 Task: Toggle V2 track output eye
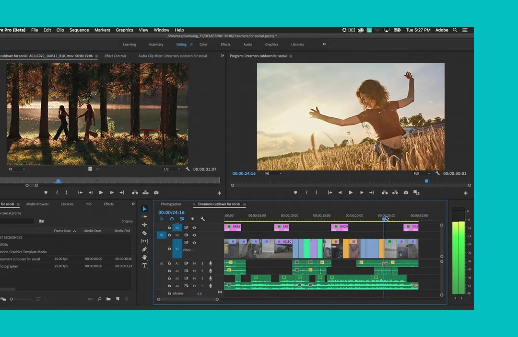[194, 235]
